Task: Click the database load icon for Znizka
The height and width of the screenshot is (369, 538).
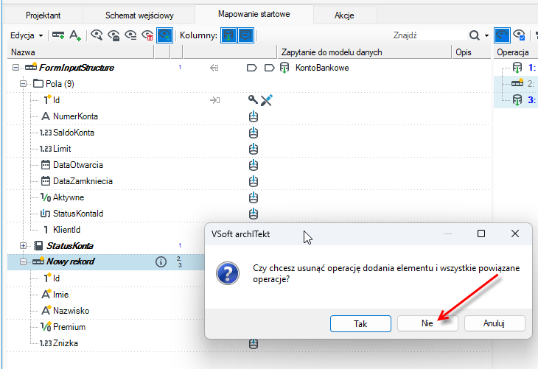Action: [254, 344]
